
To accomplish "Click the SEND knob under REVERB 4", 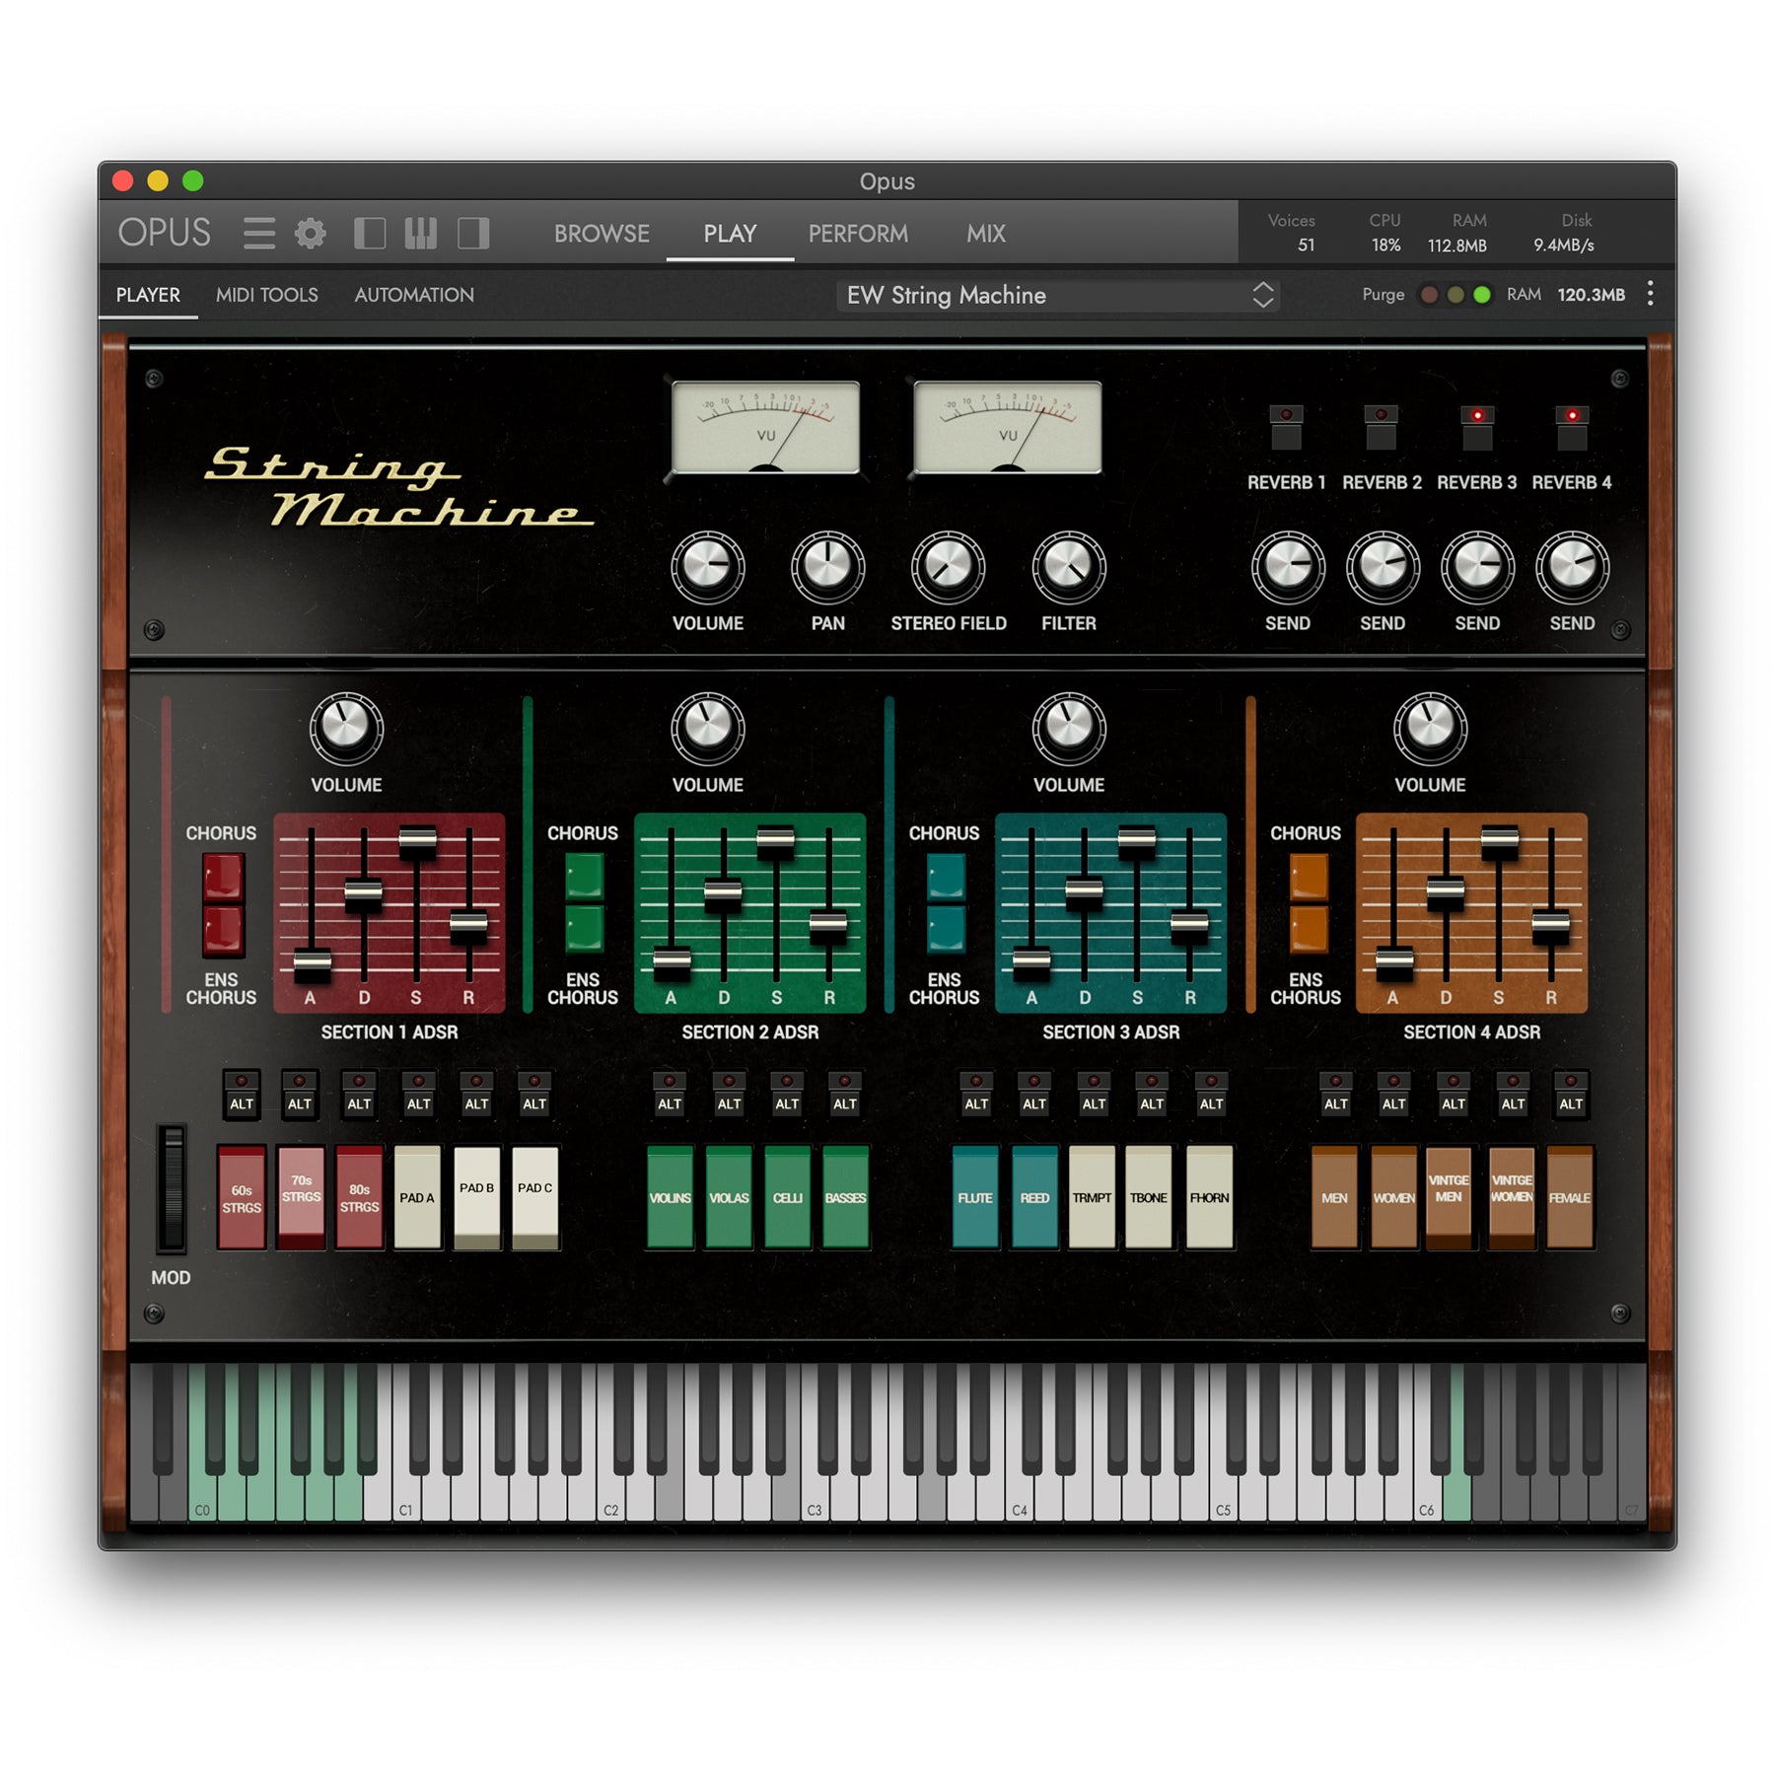I will tap(1572, 567).
